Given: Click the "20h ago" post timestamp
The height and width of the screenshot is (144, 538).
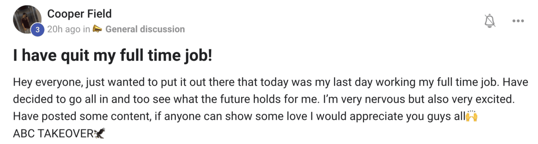Looking at the screenshot, I should [64, 29].
